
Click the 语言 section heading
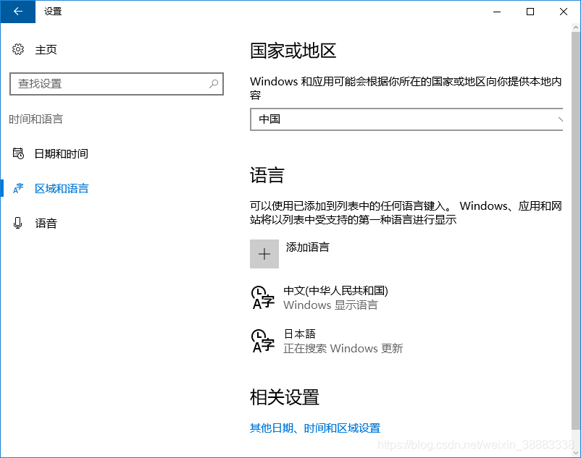pos(267,175)
